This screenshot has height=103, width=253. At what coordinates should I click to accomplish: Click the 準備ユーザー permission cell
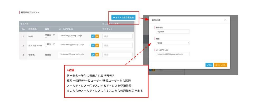pyautogui.click(x=50, y=36)
